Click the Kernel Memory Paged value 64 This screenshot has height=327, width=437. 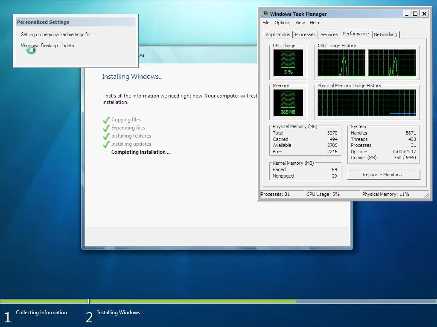(x=335, y=169)
